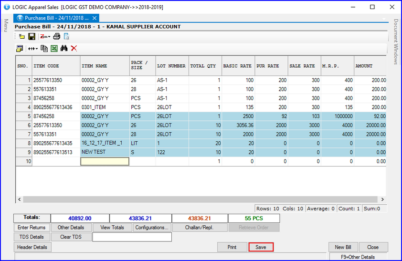The width and height of the screenshot is (402, 261).
Task: Click the LOGIC app logo in title bar
Action: click(7, 7)
